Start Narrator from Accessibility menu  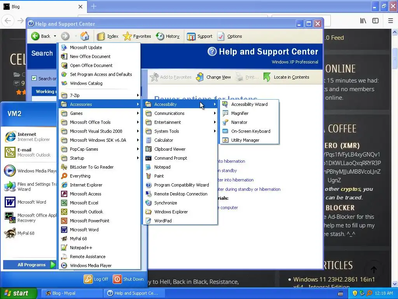click(249, 122)
